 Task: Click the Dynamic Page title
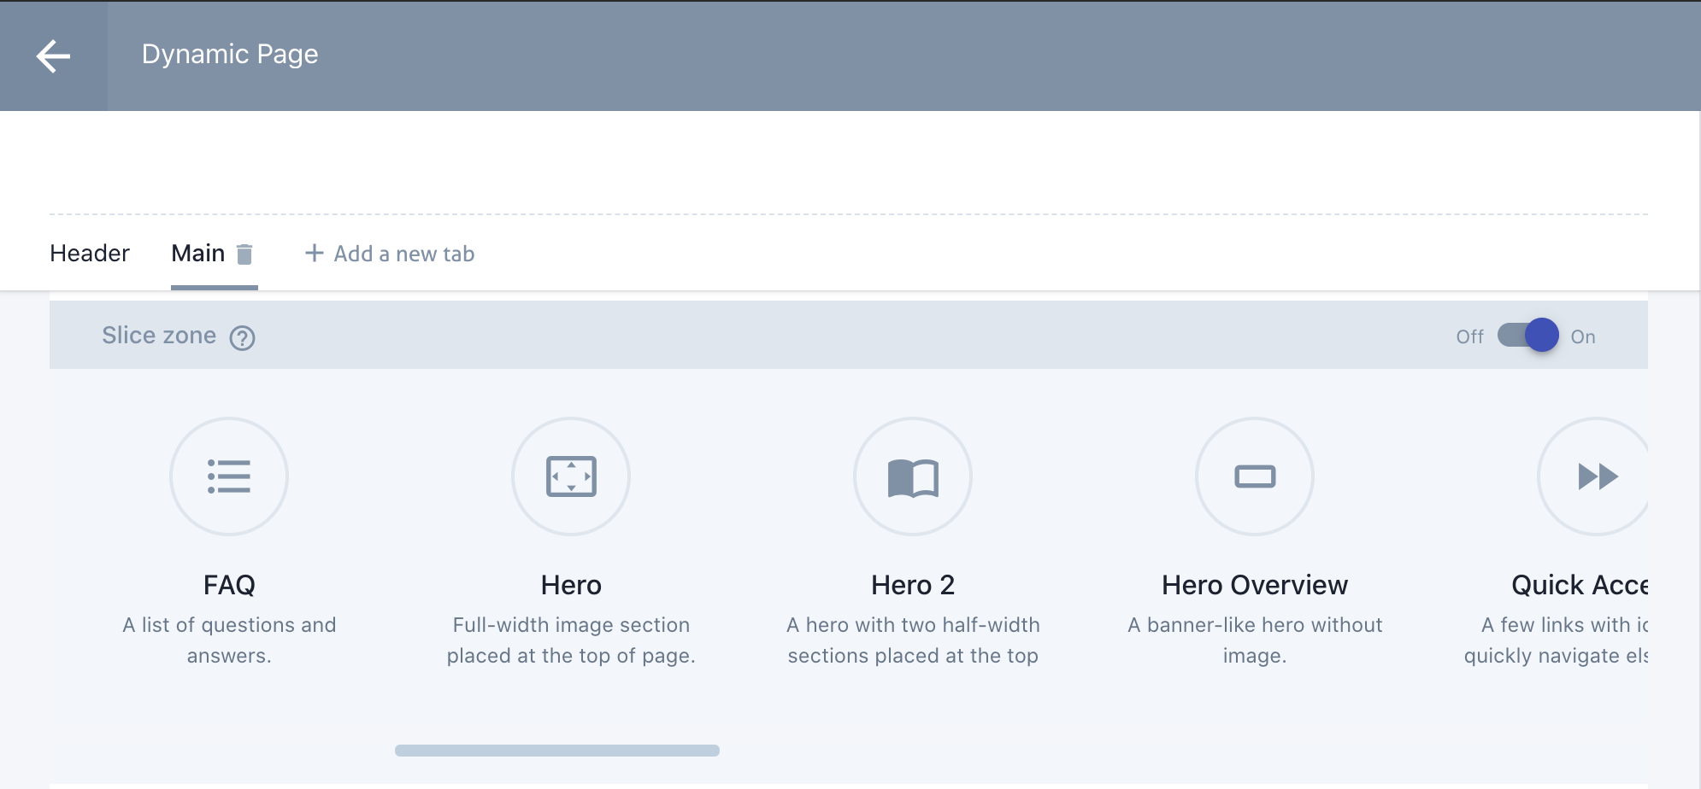click(x=230, y=55)
